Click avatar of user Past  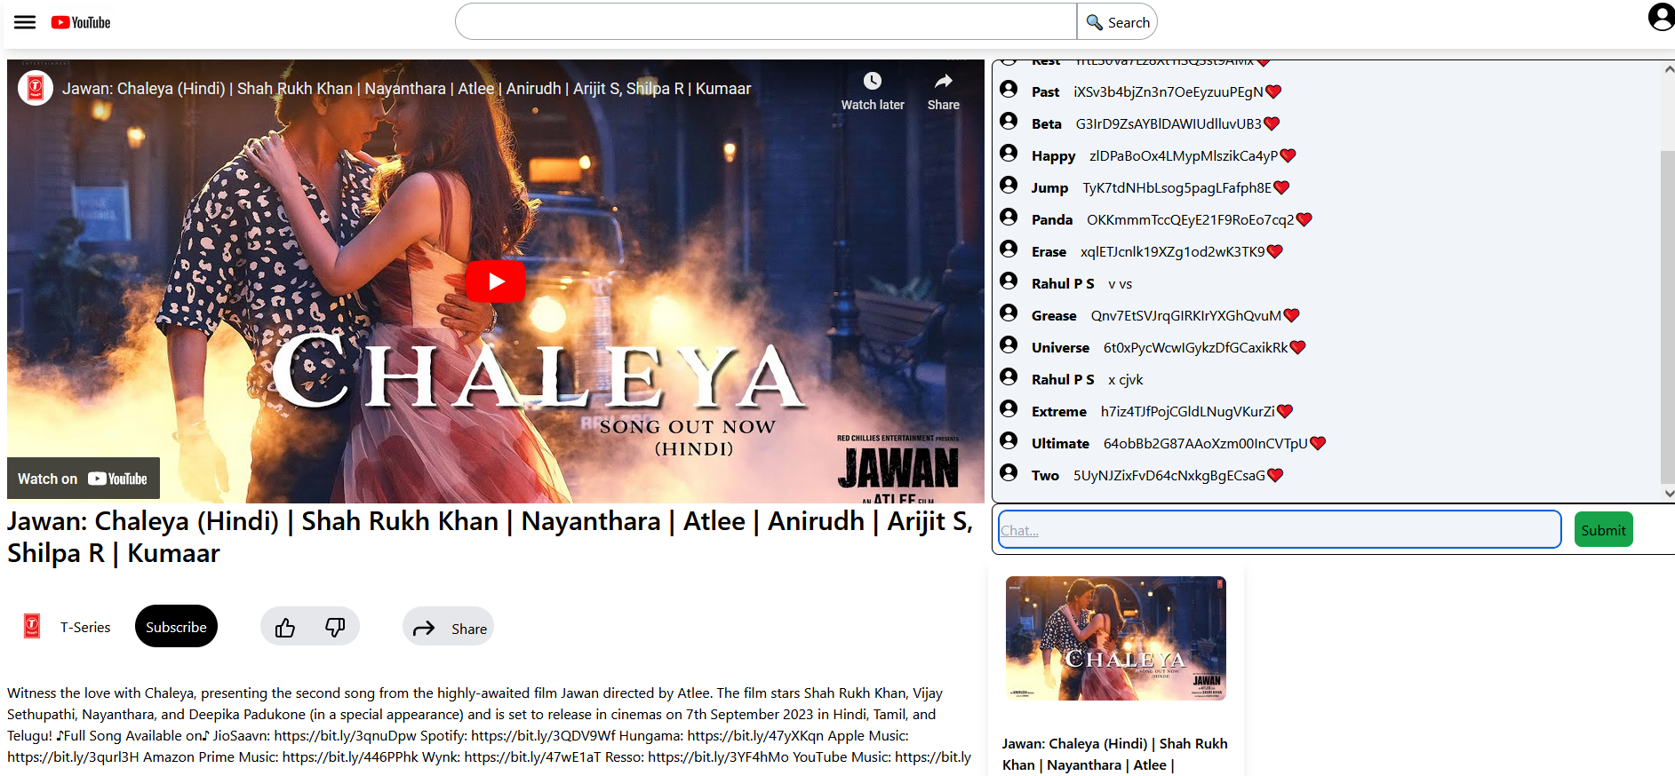(x=1009, y=90)
